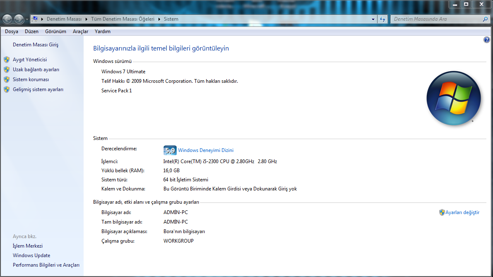Image resolution: width=493 pixels, height=277 pixels.
Task: Open Uzak bağlantı ayarları
Action: pyautogui.click(x=36, y=70)
